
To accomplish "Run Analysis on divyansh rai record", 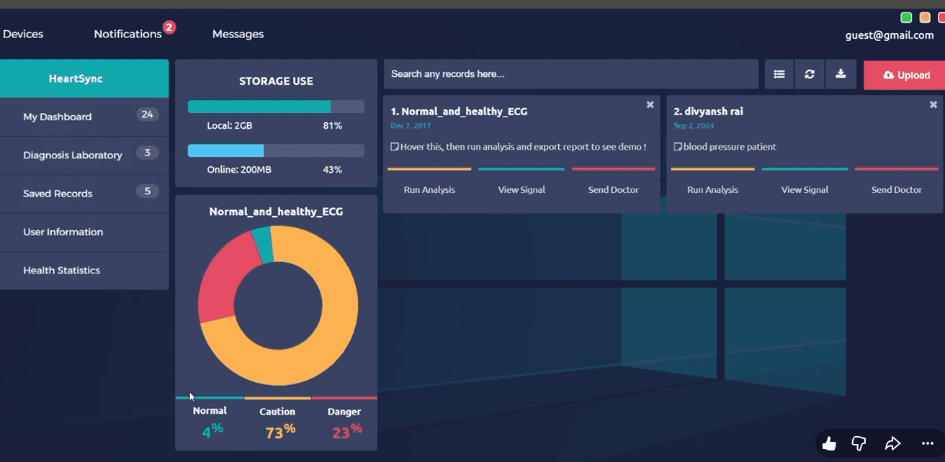I will click(x=712, y=190).
